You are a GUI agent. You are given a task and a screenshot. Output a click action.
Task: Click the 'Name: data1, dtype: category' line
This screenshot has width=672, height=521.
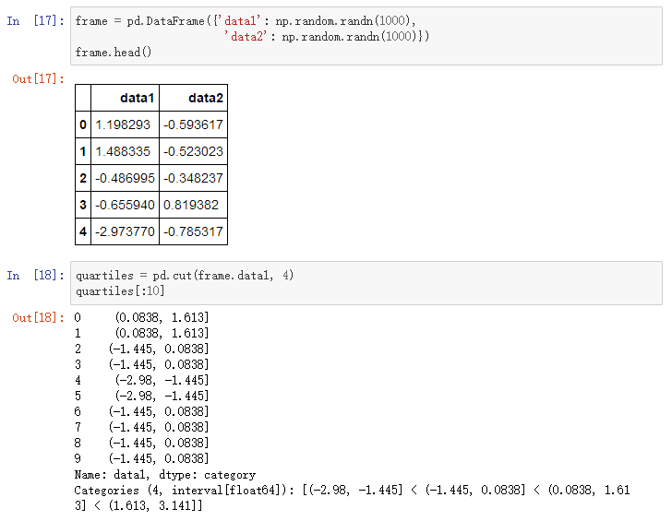click(x=165, y=475)
